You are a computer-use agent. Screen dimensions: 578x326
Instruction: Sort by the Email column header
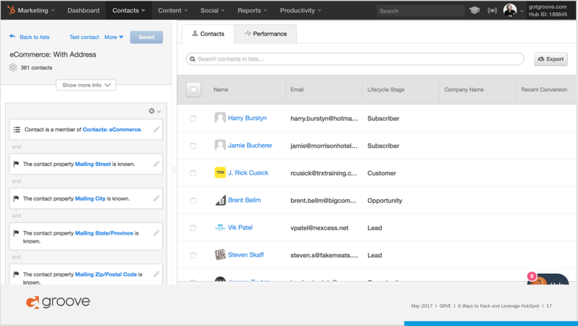pyautogui.click(x=297, y=90)
